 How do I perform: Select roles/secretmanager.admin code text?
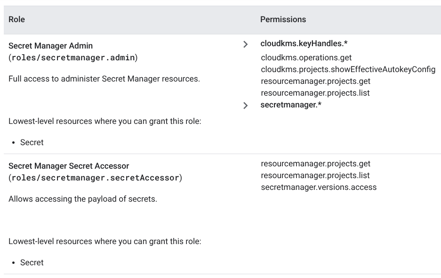[73, 57]
